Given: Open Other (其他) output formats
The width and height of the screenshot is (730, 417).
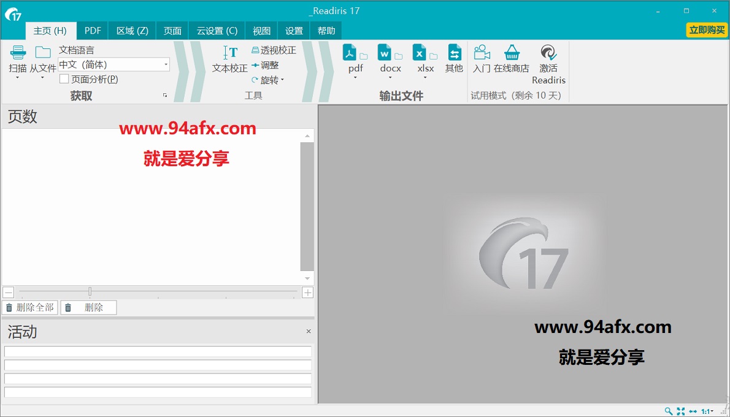Looking at the screenshot, I should point(454,59).
